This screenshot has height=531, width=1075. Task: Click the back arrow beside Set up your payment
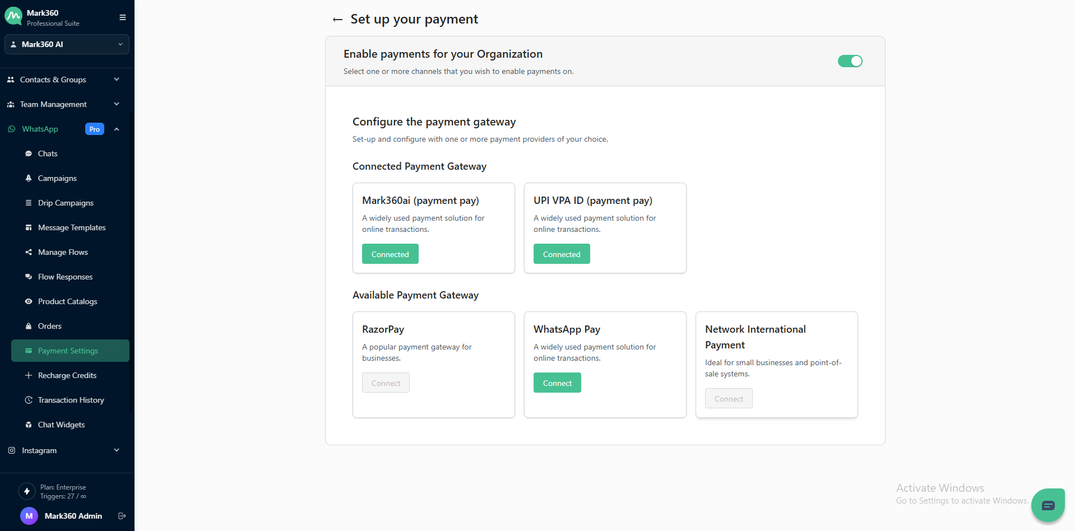[337, 20]
